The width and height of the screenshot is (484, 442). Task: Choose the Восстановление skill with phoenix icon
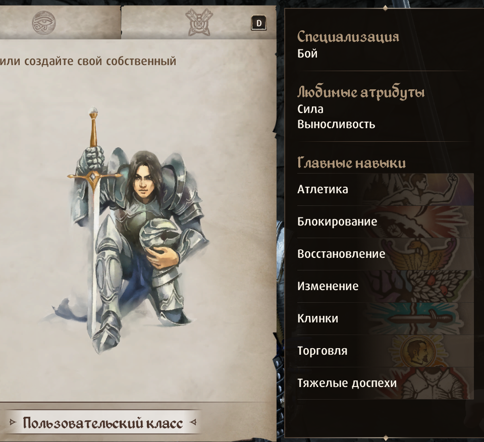coord(385,254)
